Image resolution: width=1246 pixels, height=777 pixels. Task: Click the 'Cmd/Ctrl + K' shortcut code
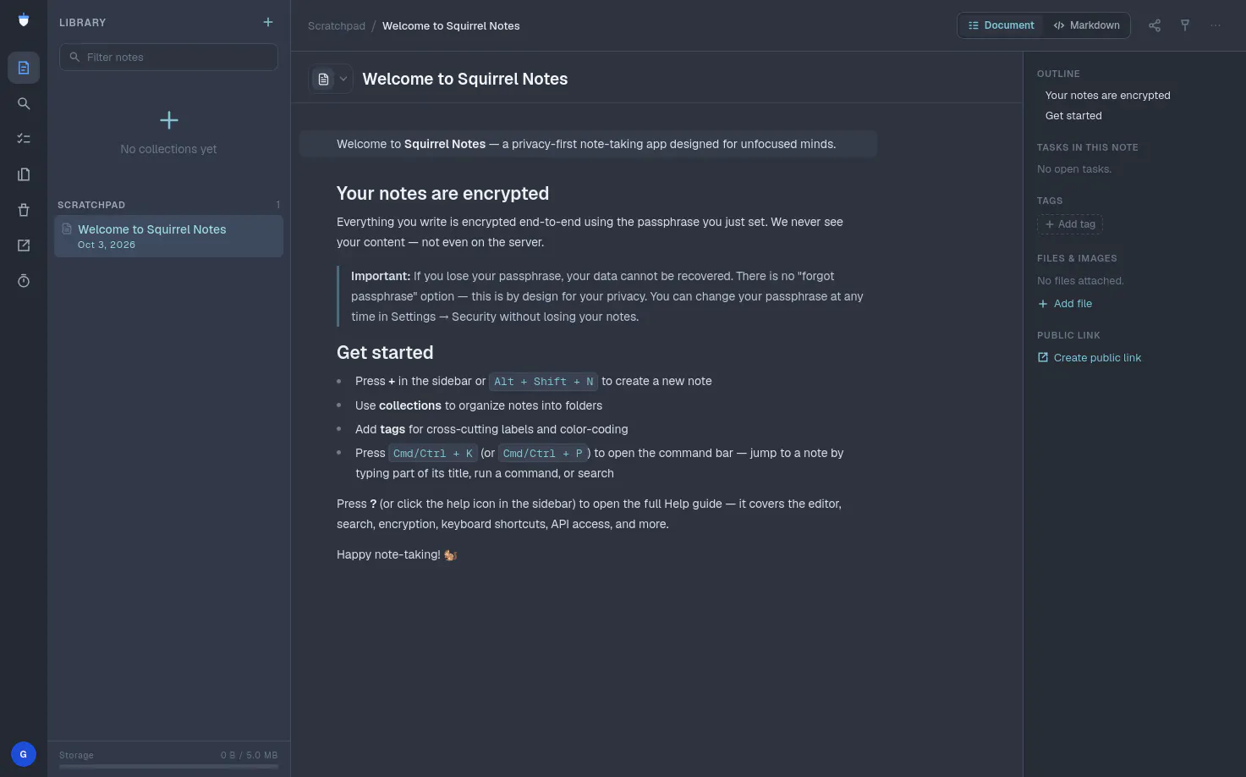(433, 454)
